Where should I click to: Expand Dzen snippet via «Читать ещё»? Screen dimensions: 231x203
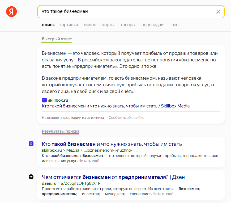pos(163,194)
